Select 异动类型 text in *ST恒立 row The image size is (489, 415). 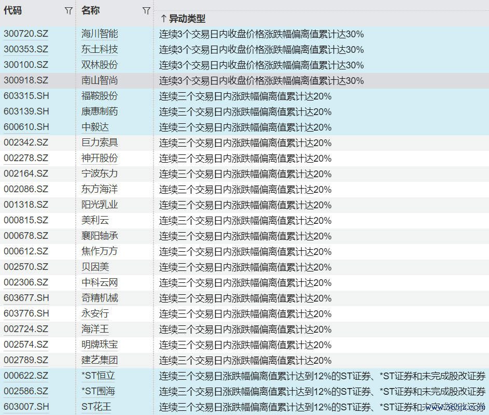tap(322, 376)
